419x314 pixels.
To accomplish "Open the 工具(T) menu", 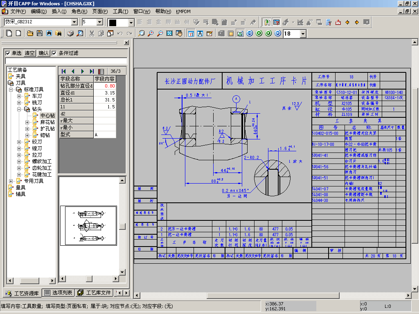I will [120, 11].
